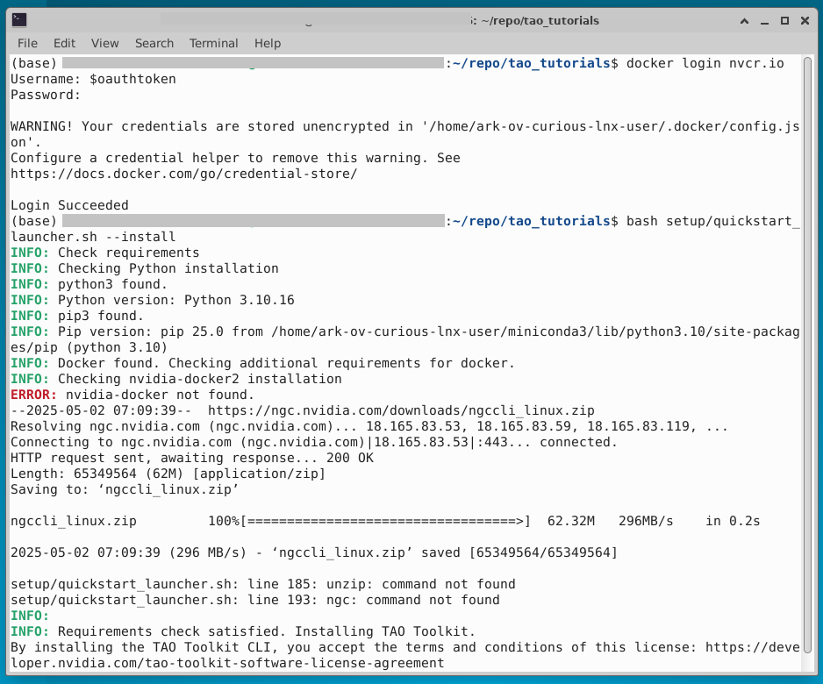The width and height of the screenshot is (823, 684).
Task: Minimize the terminal window
Action: tap(764, 21)
